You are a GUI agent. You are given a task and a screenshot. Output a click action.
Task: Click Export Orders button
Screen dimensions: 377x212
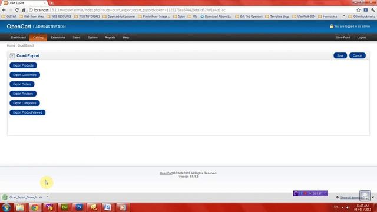22,84
